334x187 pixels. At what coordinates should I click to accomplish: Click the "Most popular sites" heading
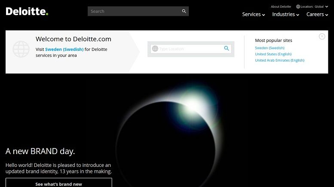(273, 40)
